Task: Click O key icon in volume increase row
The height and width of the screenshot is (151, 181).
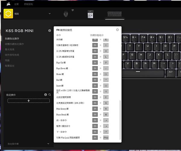Action: click(x=106, y=51)
